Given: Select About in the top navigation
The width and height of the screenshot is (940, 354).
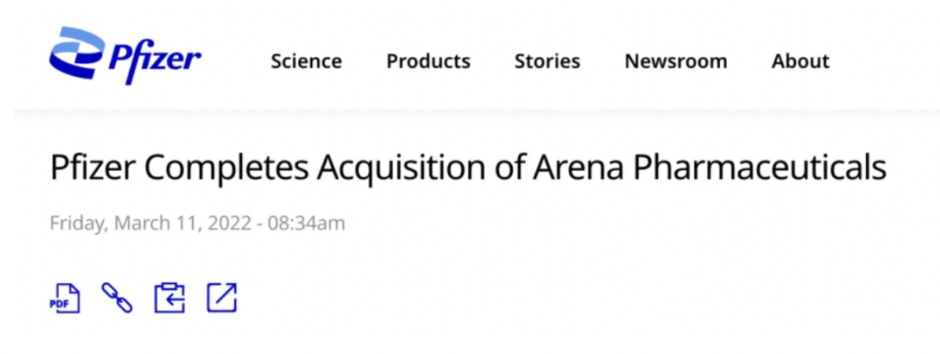Looking at the screenshot, I should [800, 61].
